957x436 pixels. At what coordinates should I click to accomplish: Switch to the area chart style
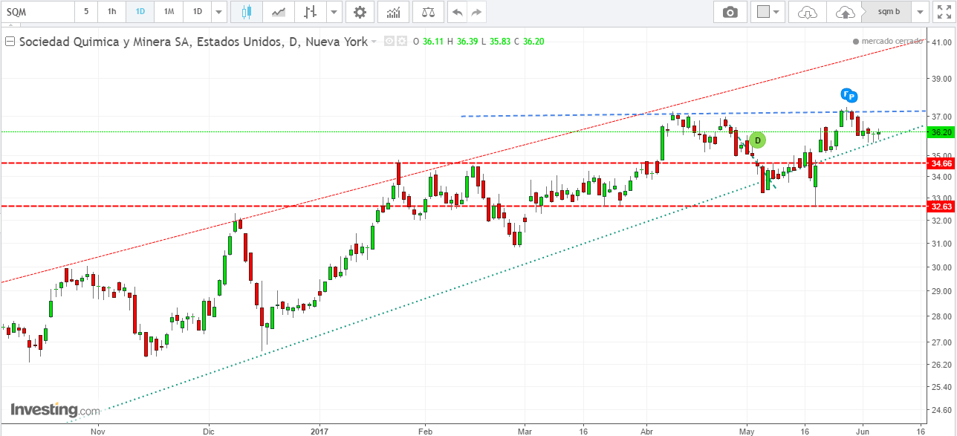tap(279, 12)
